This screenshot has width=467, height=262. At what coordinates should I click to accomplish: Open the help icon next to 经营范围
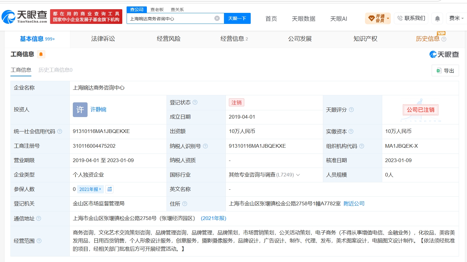coord(39,241)
